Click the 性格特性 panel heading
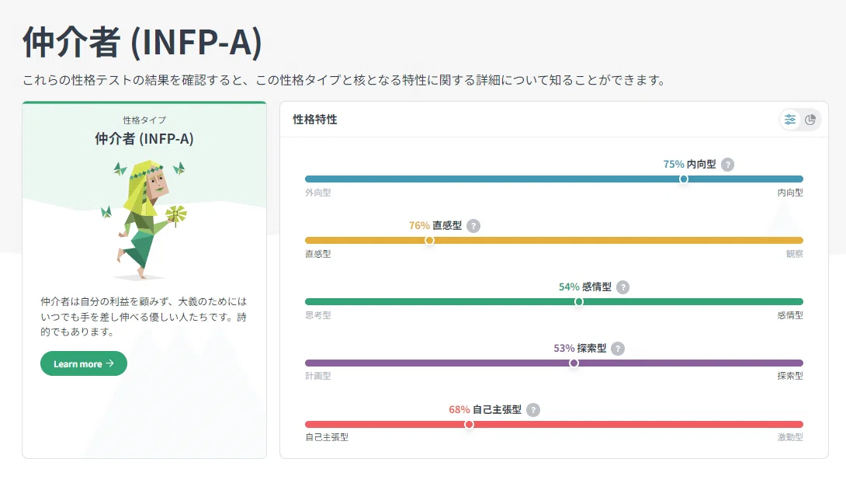 point(315,120)
